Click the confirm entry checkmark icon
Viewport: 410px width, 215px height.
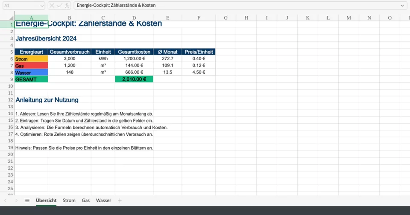click(x=59, y=6)
